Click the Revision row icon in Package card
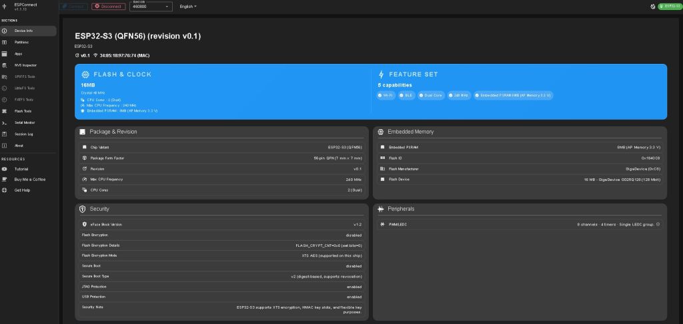This screenshot has width=683, height=324. pos(85,168)
